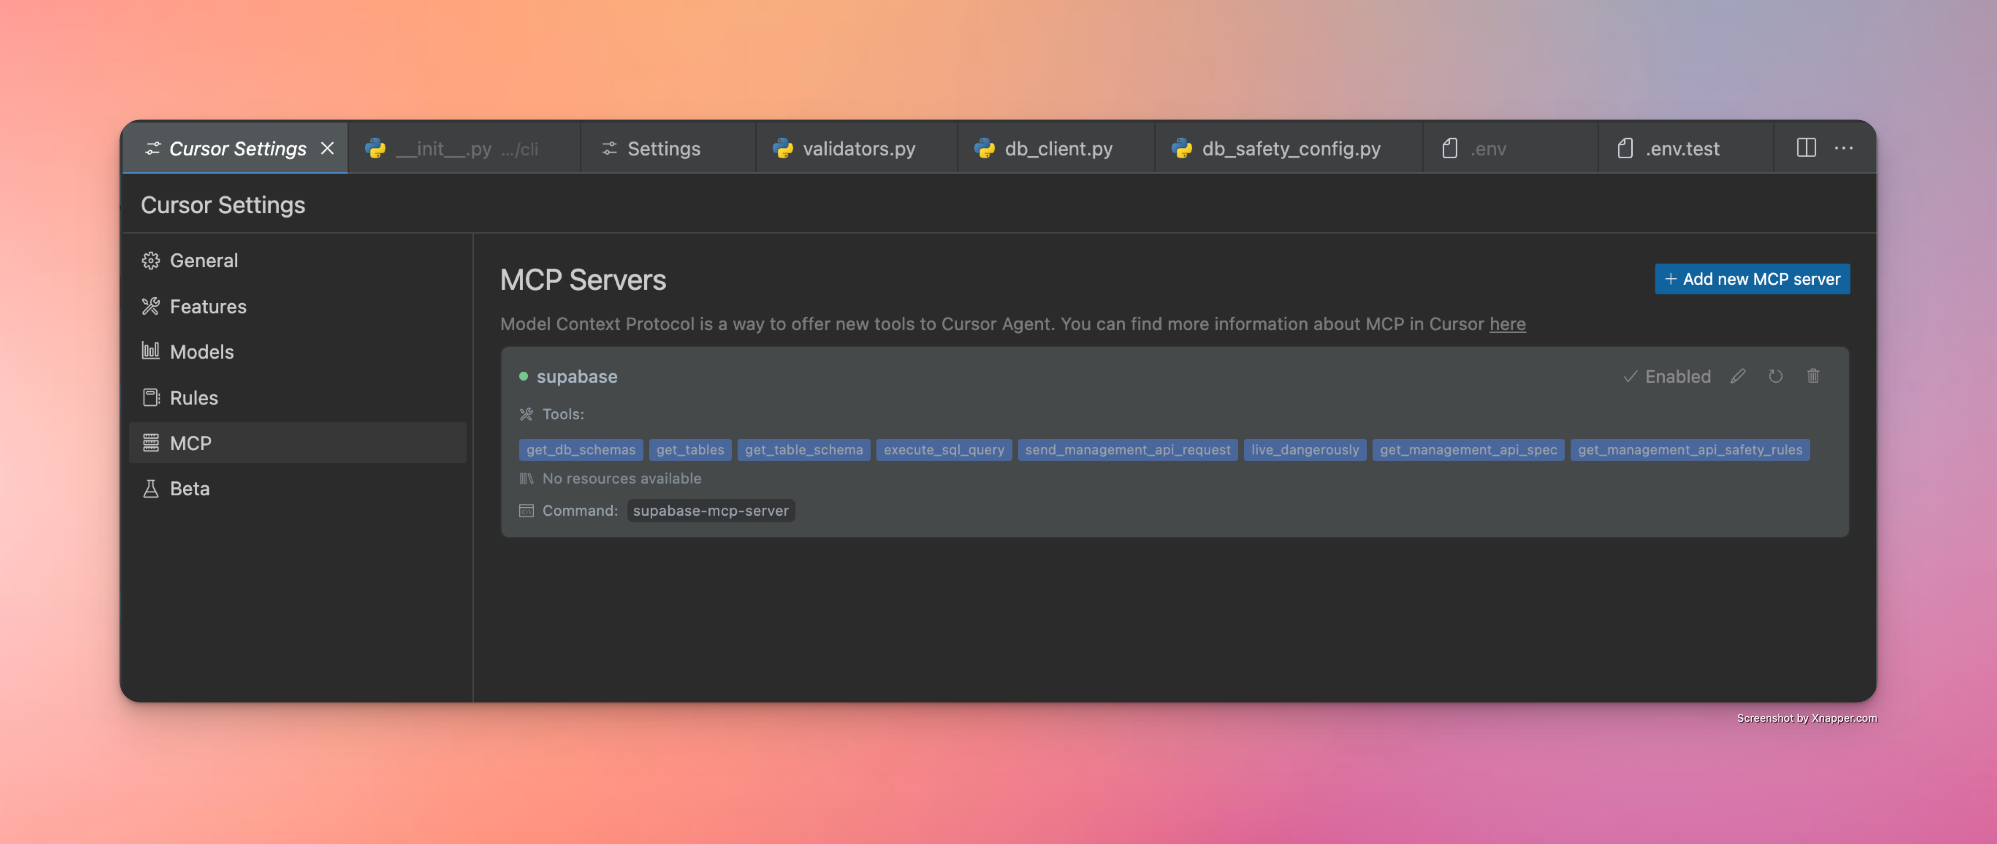1997x844 pixels.
Task: Disable the supabase MCP server via Enabled checkmark
Action: (1630, 376)
